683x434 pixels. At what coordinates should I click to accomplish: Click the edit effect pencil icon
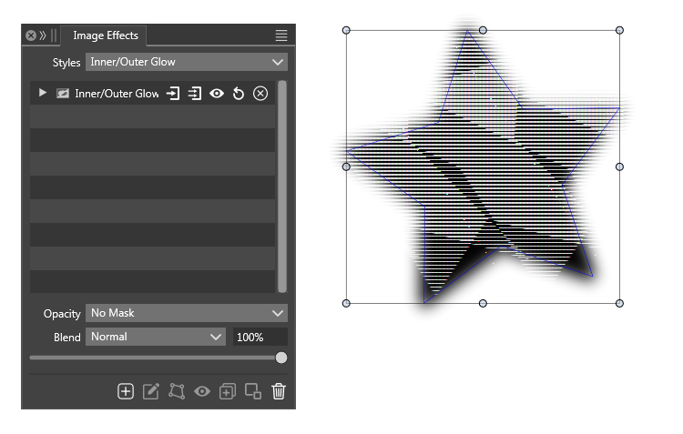pos(151,391)
